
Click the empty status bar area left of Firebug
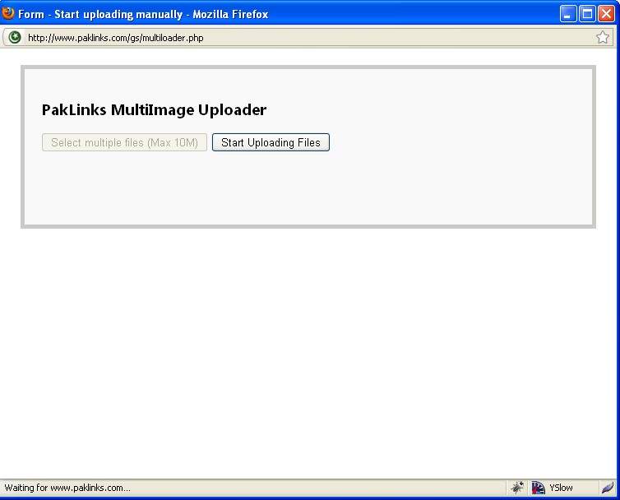[x=329, y=488]
